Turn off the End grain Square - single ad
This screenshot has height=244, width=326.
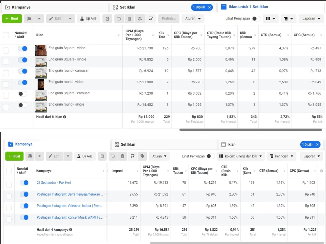pos(23,60)
